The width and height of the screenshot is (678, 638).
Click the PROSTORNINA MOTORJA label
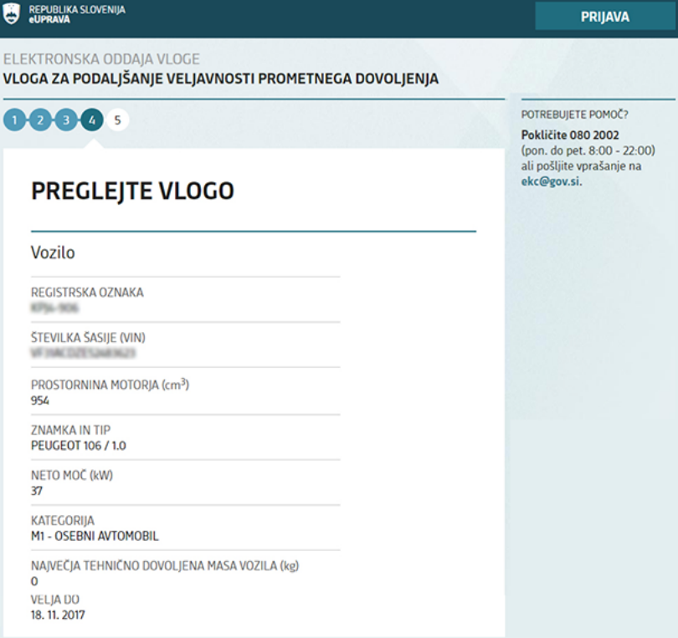click(x=110, y=385)
